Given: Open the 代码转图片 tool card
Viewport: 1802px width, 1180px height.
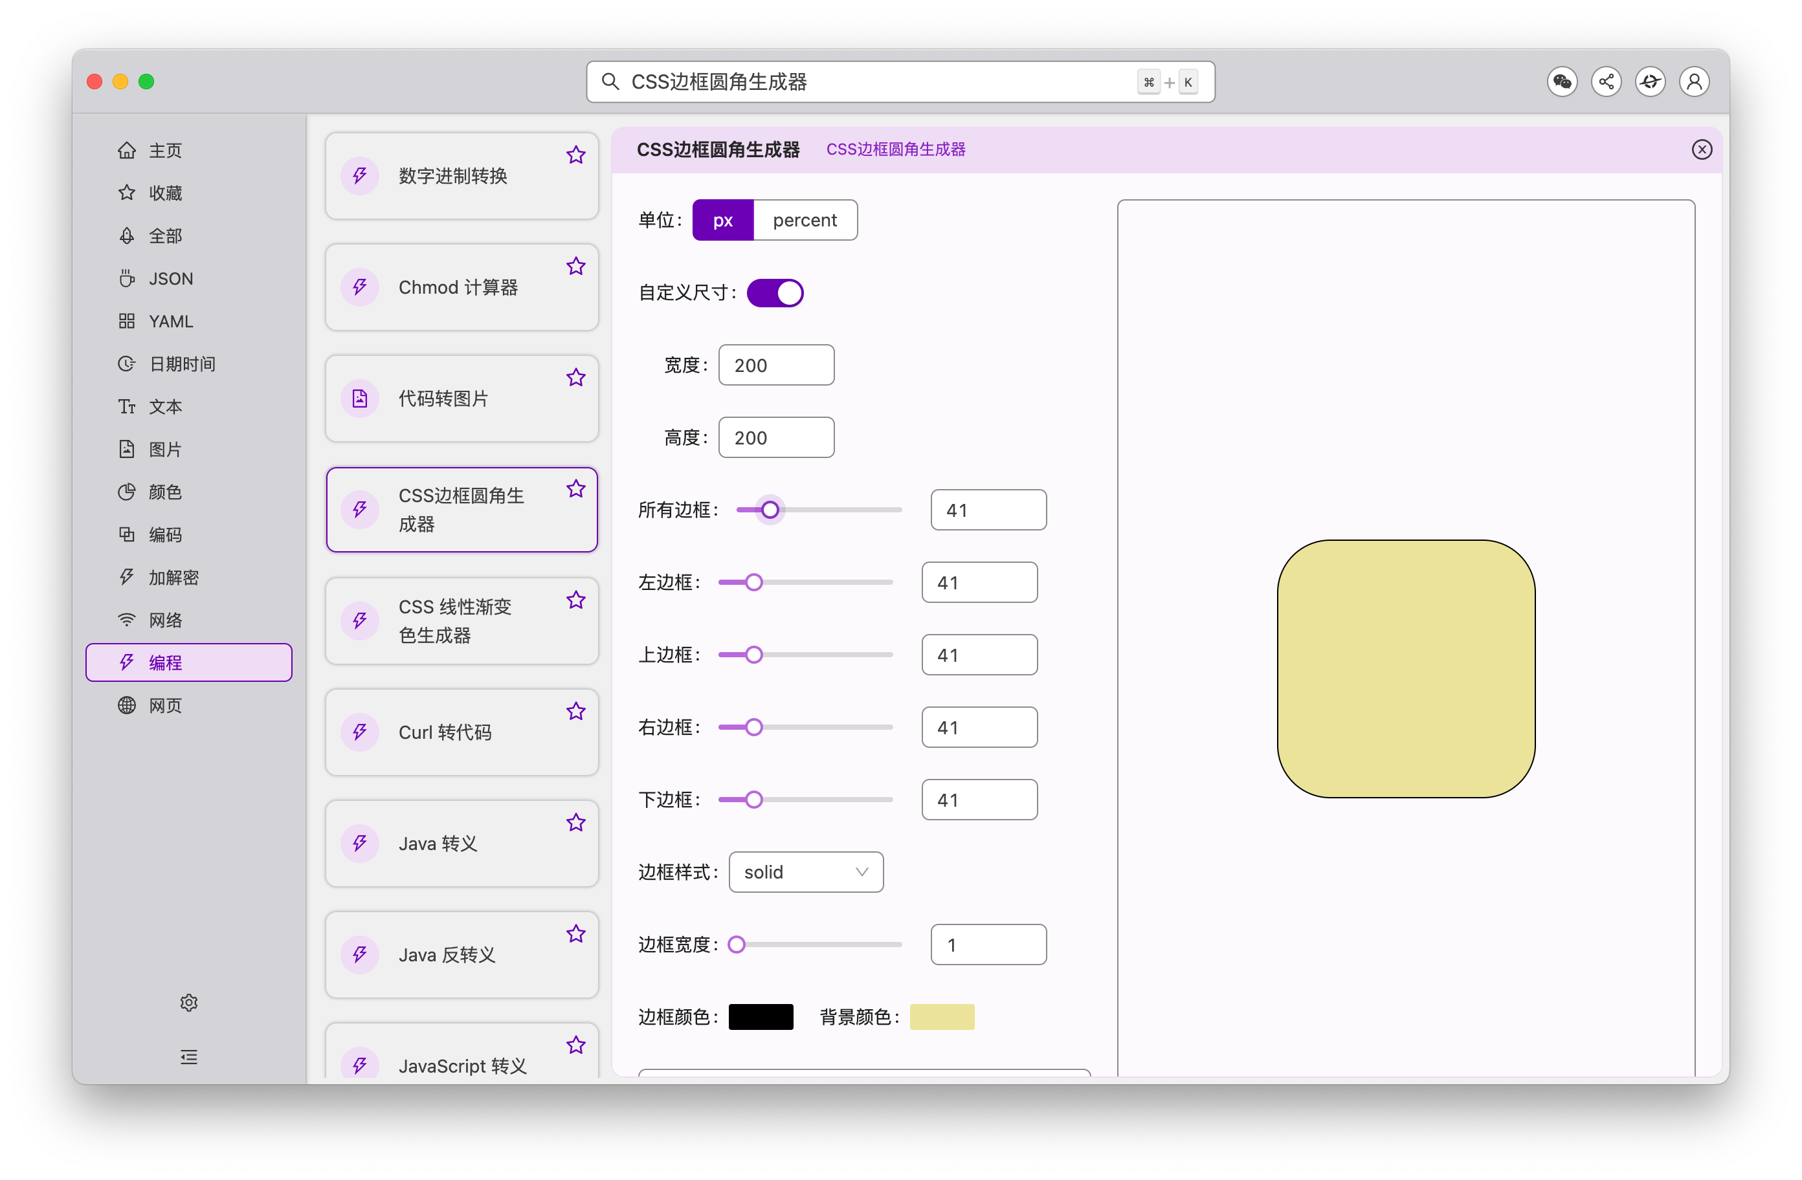Looking at the screenshot, I should coord(462,398).
